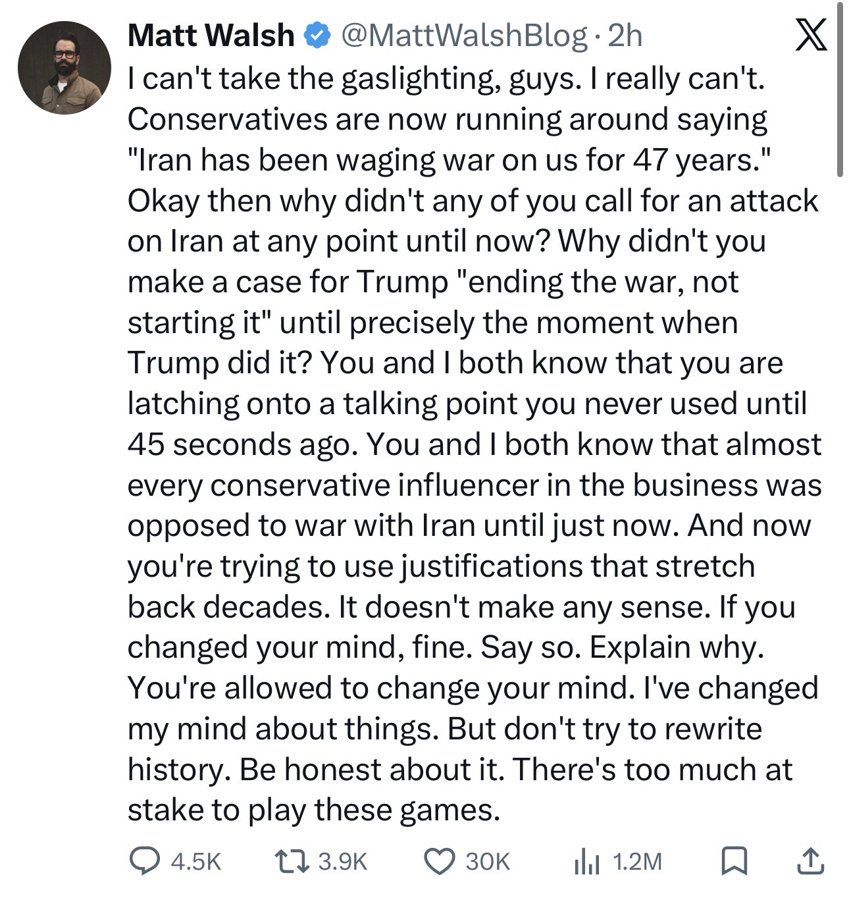The width and height of the screenshot is (849, 902).
Task: Click the 4.5K reply count
Action: (x=195, y=861)
